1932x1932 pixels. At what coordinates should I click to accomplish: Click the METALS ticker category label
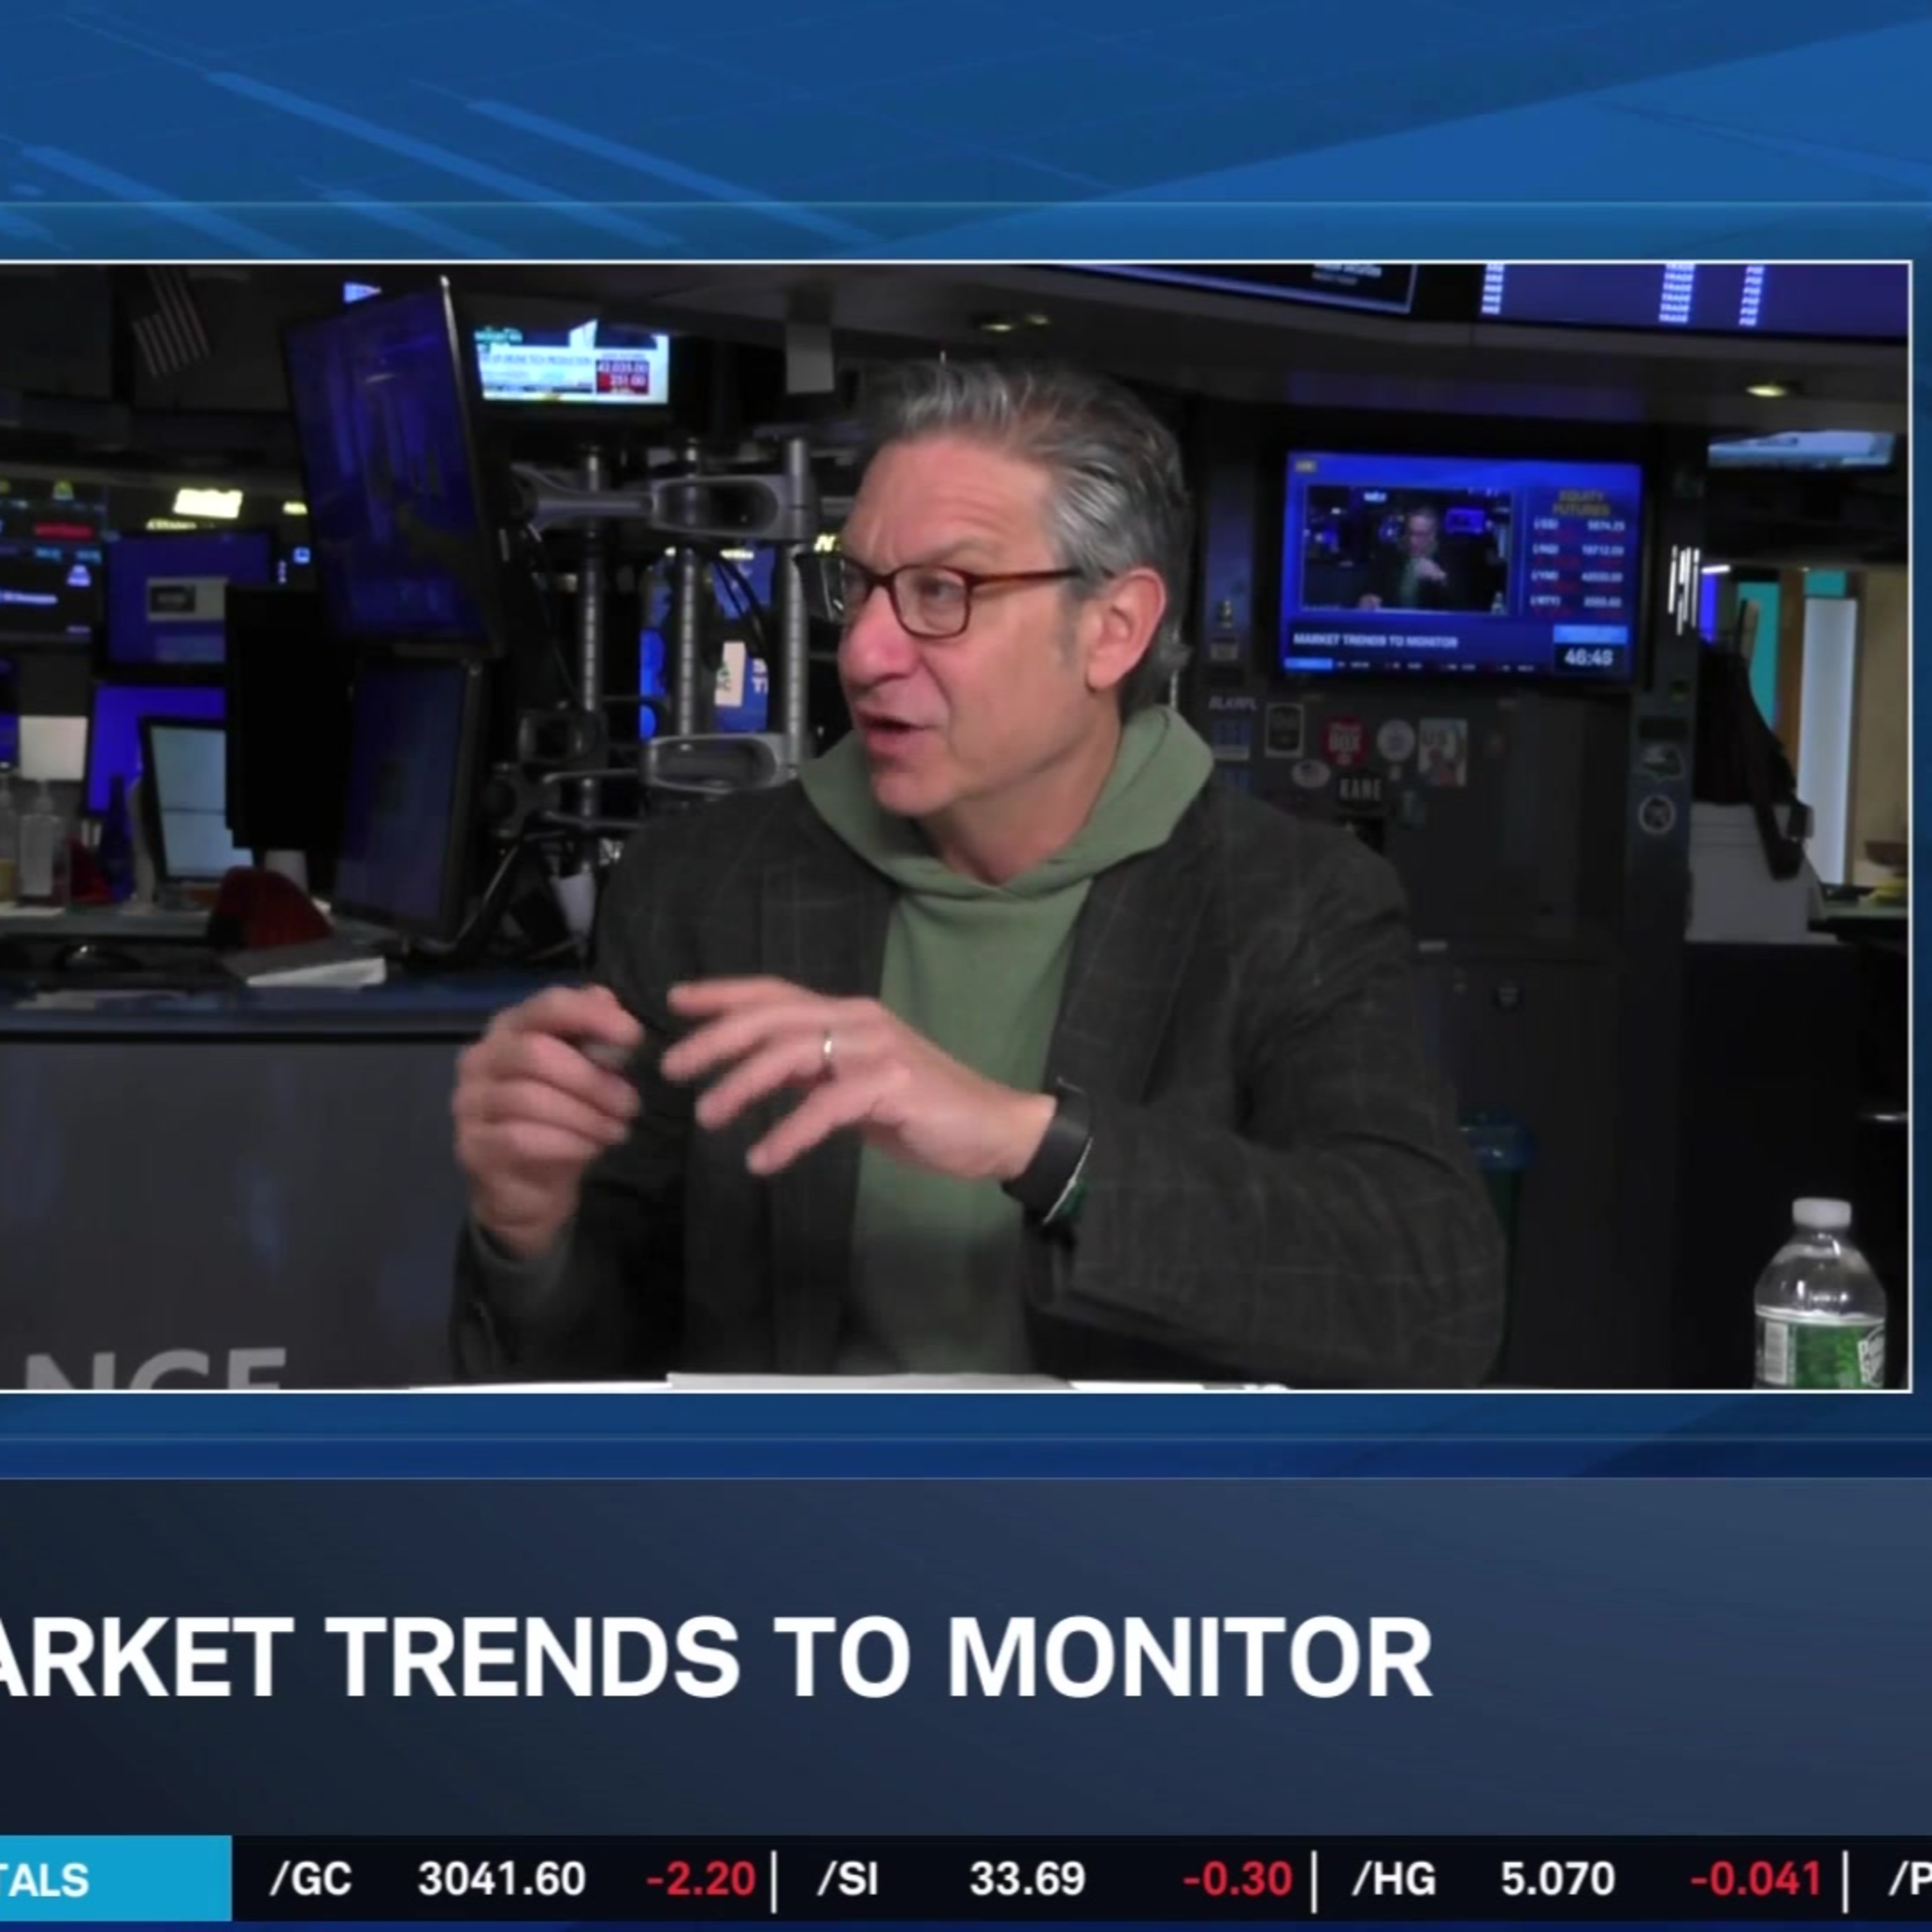tap(45, 1880)
